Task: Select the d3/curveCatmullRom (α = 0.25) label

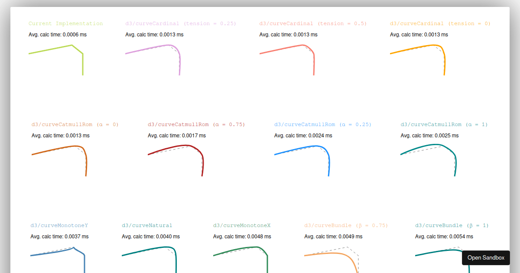Action: coord(322,124)
